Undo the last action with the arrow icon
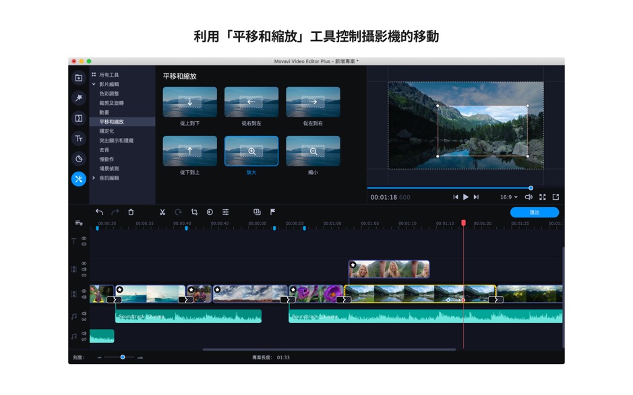 coord(98,212)
